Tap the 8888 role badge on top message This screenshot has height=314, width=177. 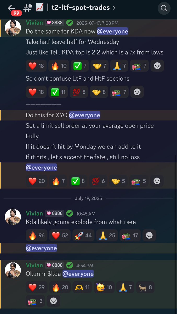[x=54, y=23]
